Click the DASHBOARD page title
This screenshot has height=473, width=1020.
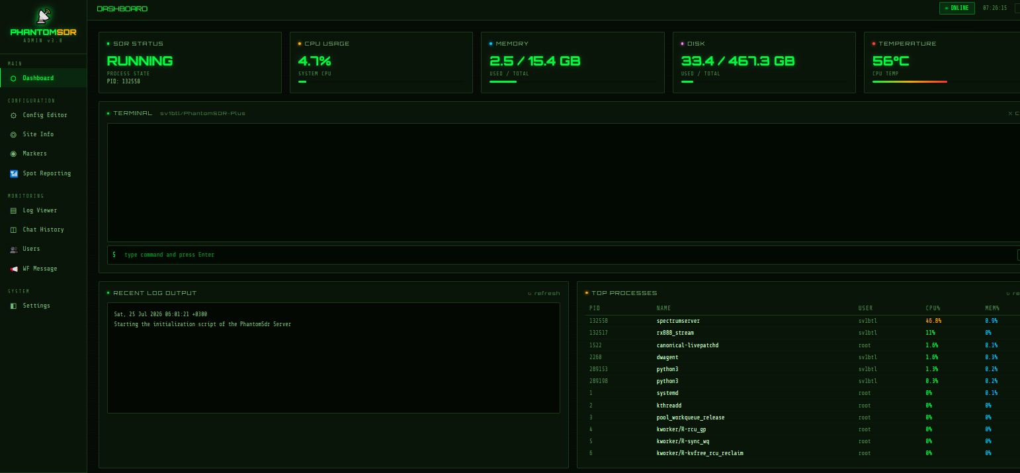coord(122,9)
